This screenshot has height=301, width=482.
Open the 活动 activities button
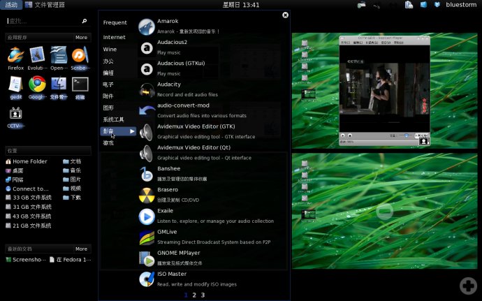tap(11, 5)
